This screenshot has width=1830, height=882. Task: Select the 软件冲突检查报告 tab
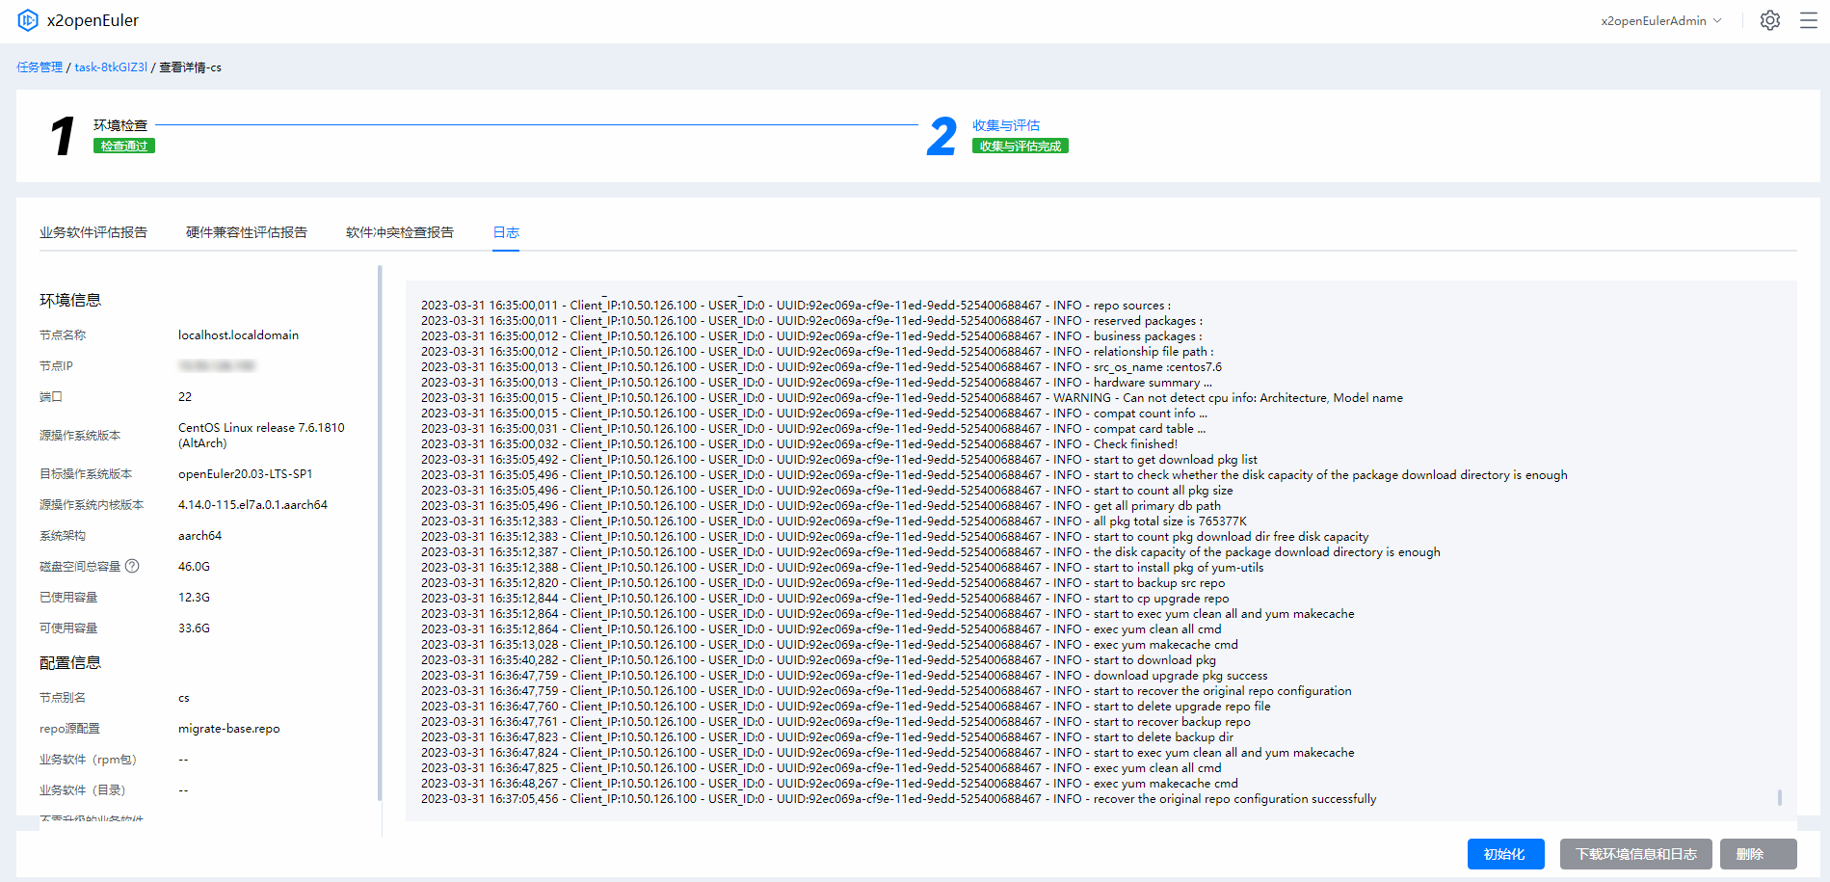(x=400, y=232)
